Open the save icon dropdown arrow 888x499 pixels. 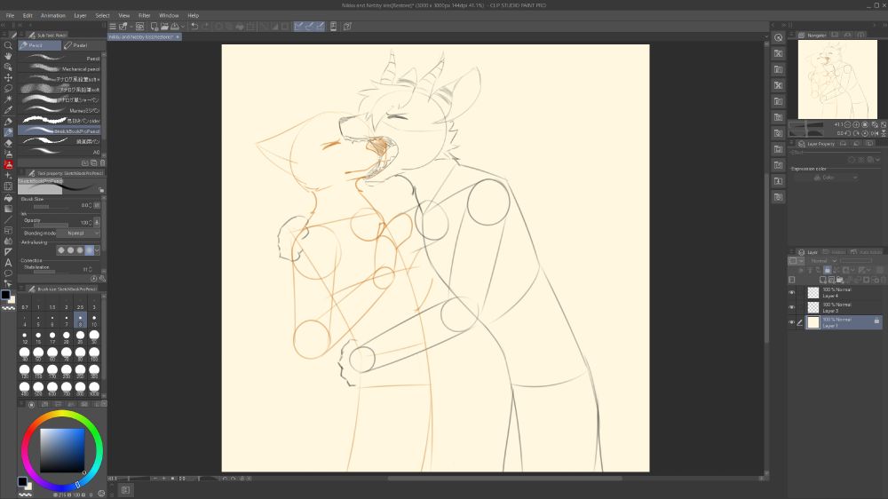pyautogui.click(x=182, y=26)
